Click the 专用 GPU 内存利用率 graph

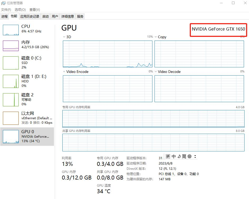[x=153, y=119]
